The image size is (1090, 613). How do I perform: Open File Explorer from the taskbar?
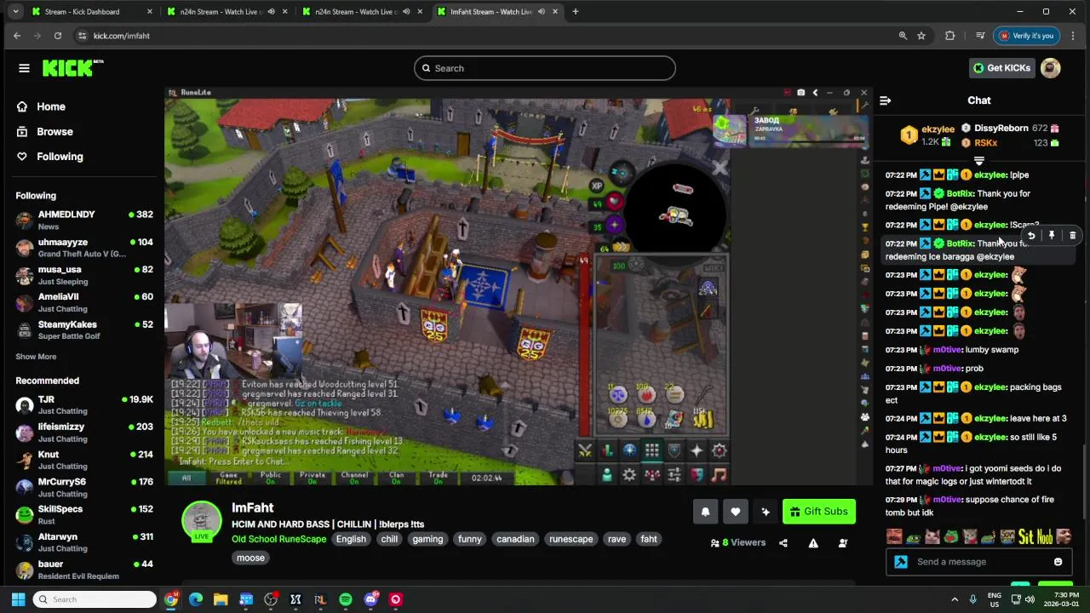[x=221, y=599]
